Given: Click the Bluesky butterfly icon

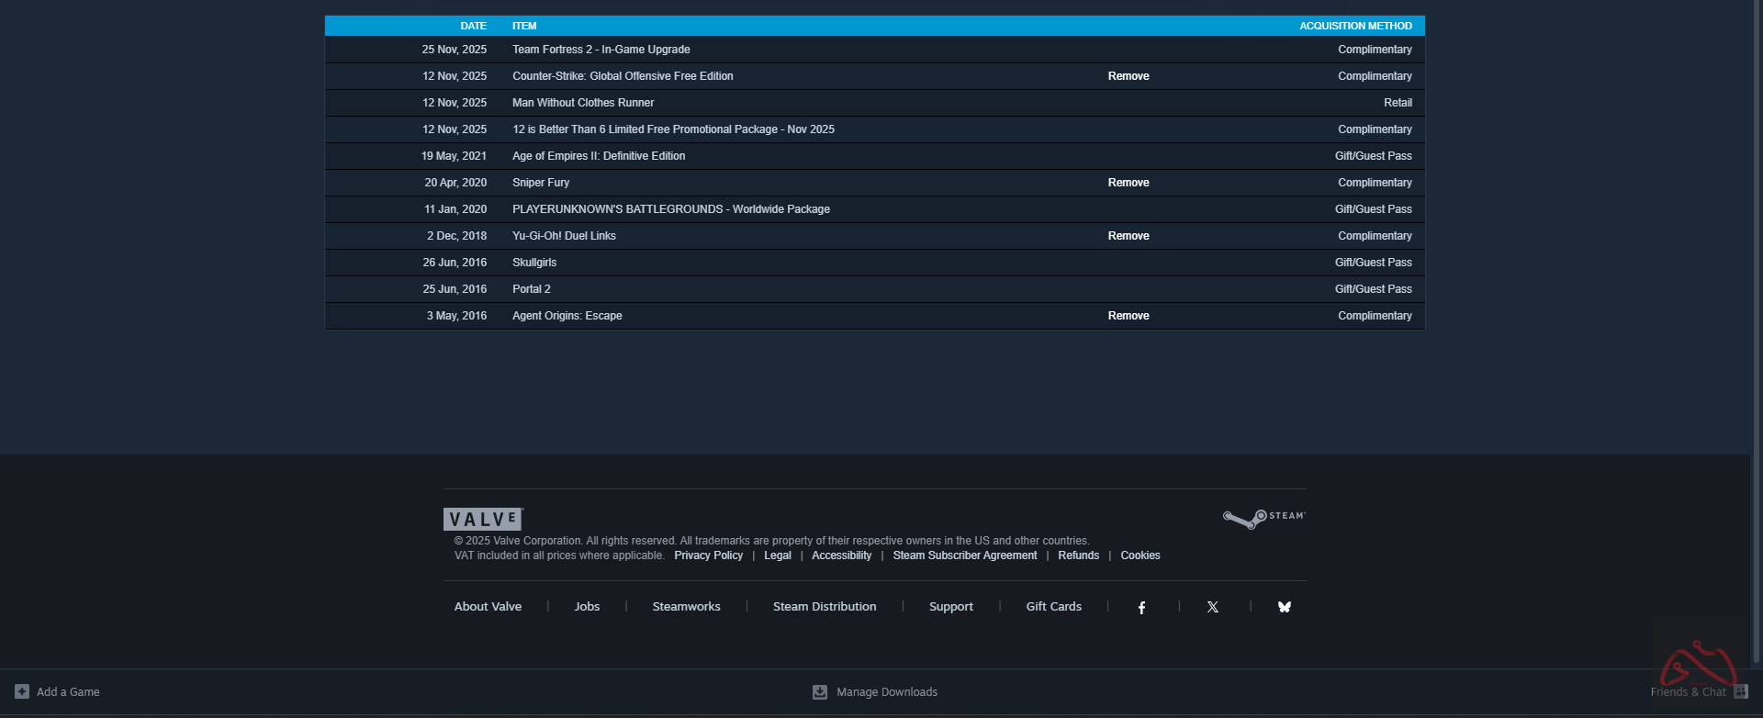Looking at the screenshot, I should point(1285,608).
